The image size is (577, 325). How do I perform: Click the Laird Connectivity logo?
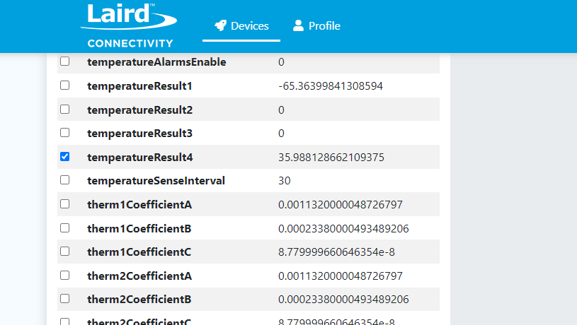point(127,26)
